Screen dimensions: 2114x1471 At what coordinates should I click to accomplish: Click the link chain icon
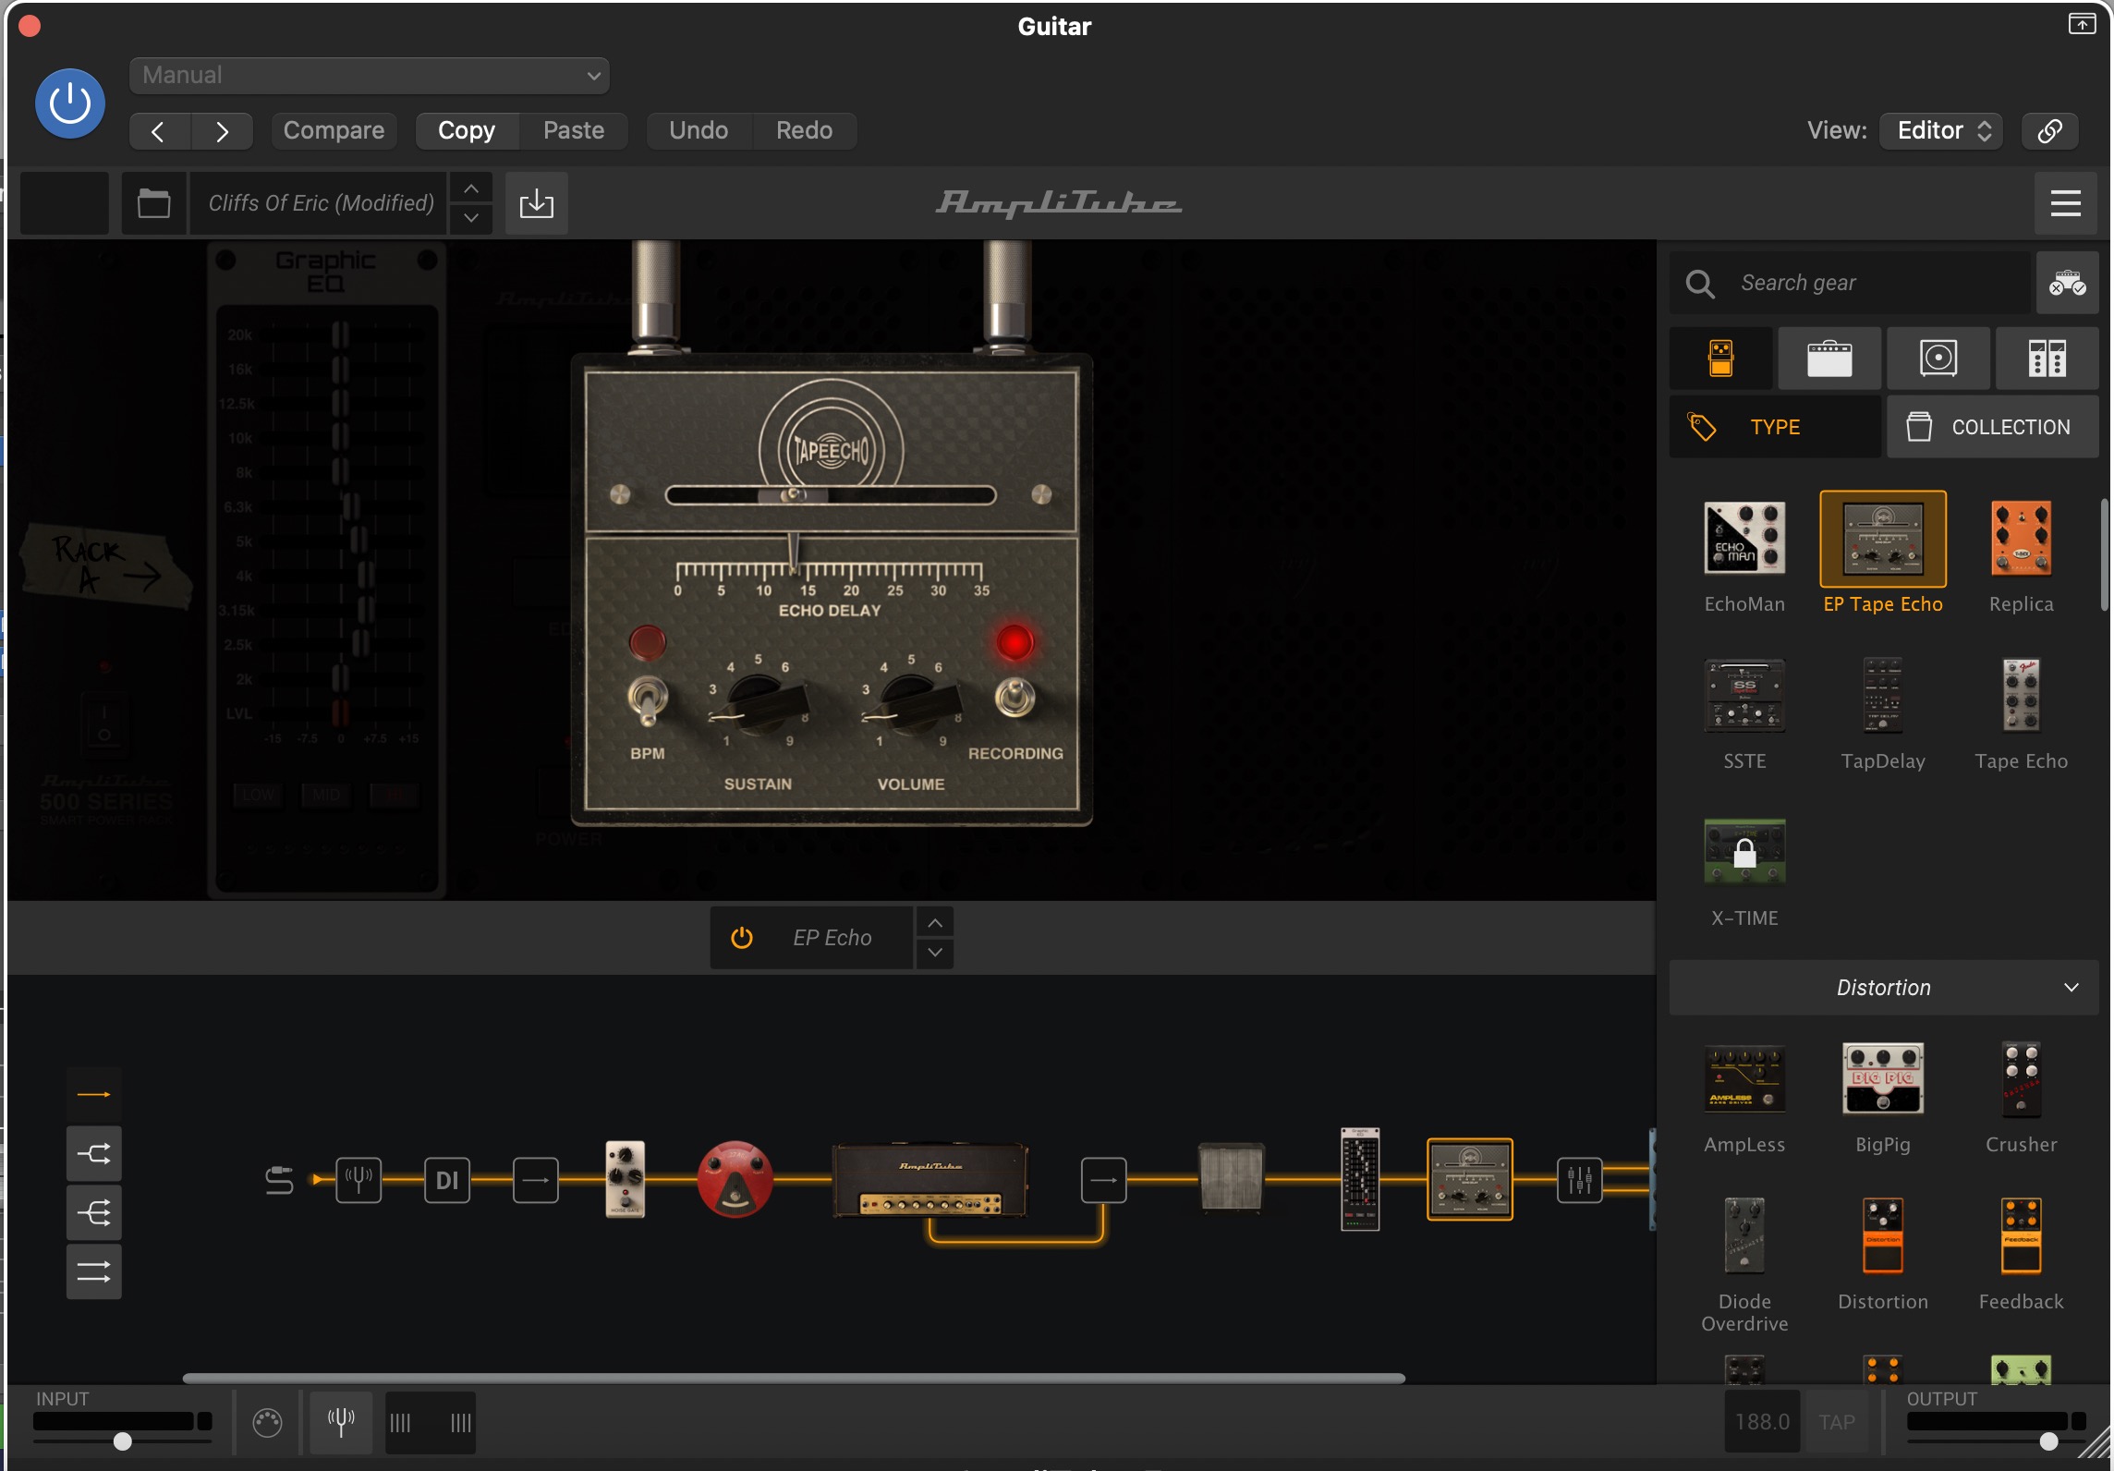tap(2049, 131)
